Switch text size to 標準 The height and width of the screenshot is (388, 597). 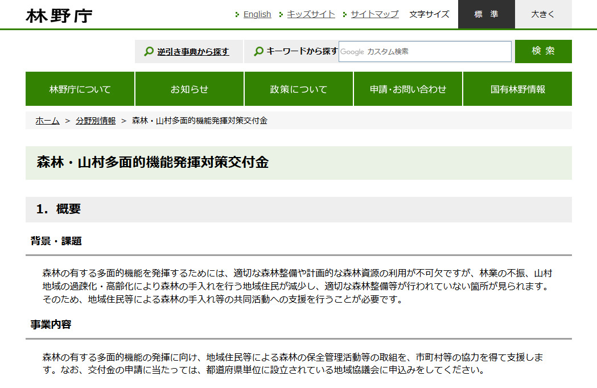coord(486,14)
